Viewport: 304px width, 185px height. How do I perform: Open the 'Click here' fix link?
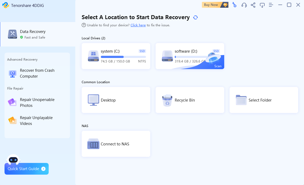point(138,25)
